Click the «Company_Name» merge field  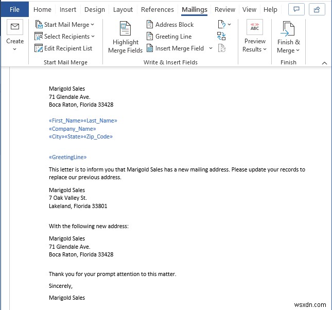(73, 129)
